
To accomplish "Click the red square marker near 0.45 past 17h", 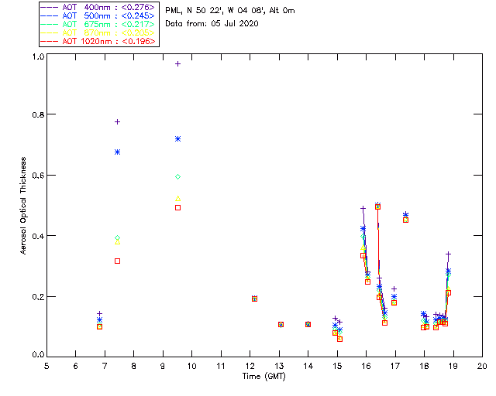I will click(405, 220).
